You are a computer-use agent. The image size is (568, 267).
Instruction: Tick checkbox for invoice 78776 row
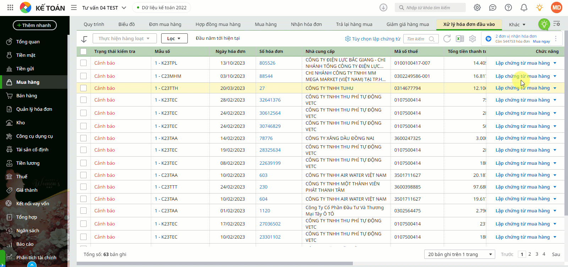(83, 138)
